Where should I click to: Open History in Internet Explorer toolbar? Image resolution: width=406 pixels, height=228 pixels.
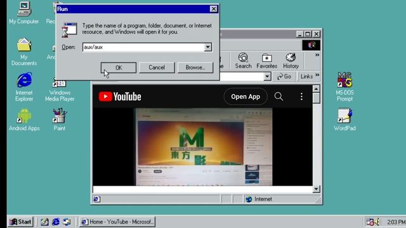(291, 61)
